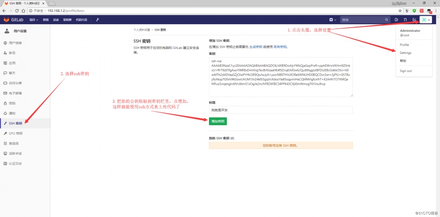Click the Administrator name in user menu
This screenshot has width=440, height=217.
pyautogui.click(x=410, y=30)
